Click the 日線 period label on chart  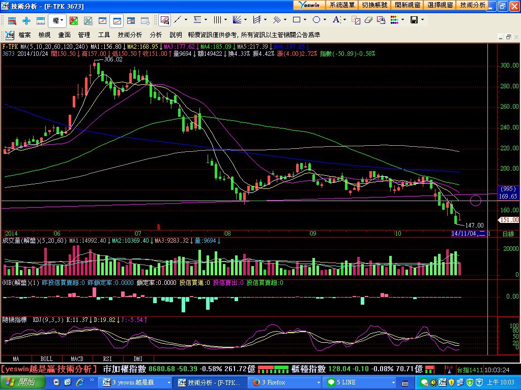[x=508, y=234]
